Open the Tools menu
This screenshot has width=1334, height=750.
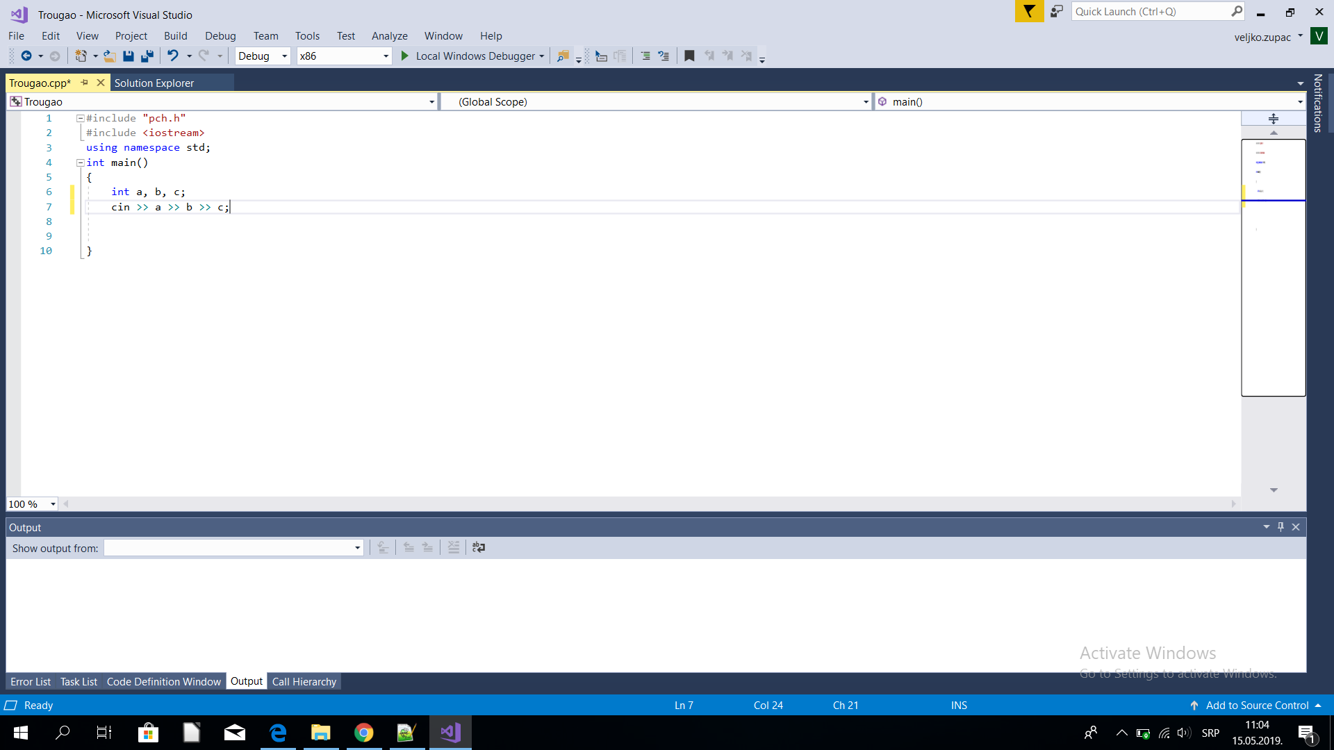coord(307,36)
